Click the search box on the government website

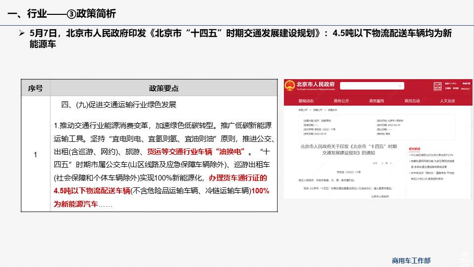pos(372,86)
